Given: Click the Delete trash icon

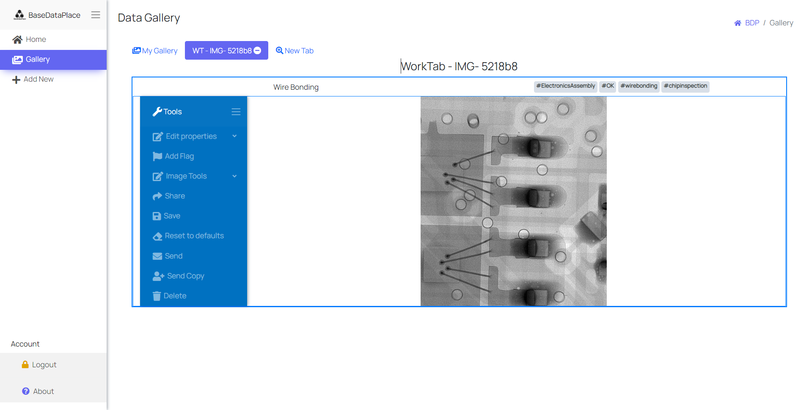Looking at the screenshot, I should tap(157, 296).
